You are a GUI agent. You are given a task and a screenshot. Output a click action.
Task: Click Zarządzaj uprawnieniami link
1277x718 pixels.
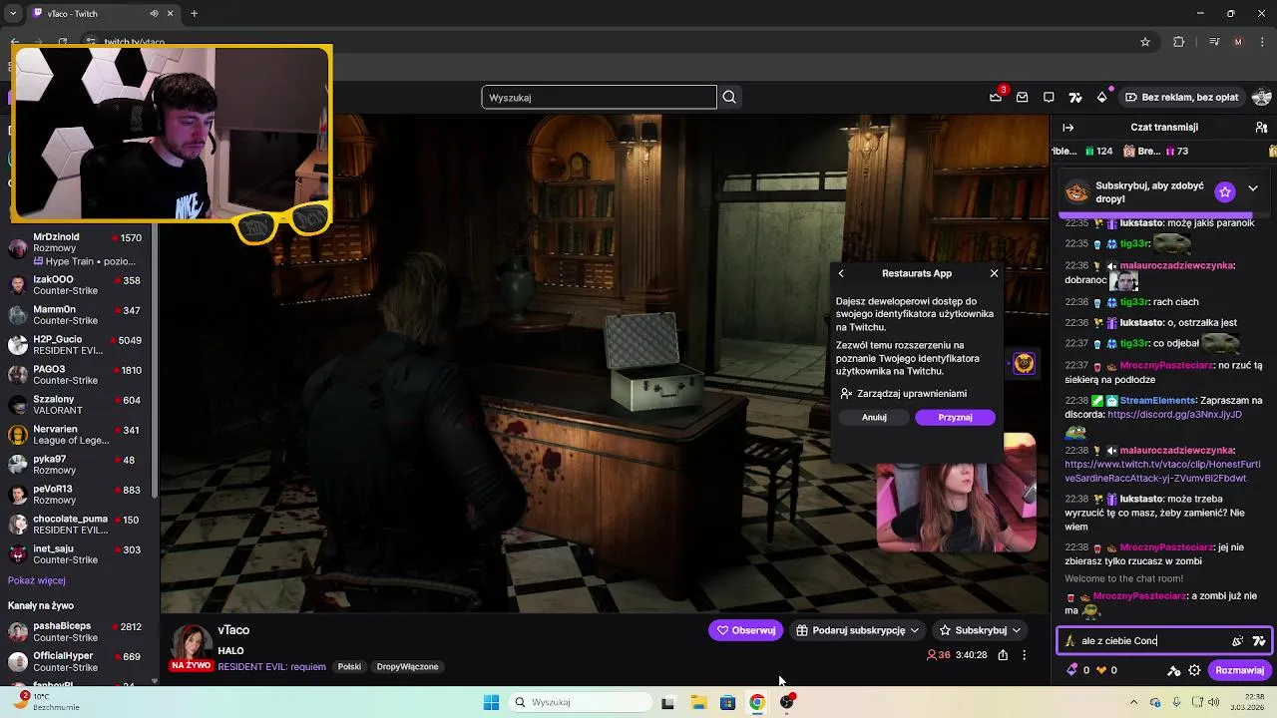904,394
